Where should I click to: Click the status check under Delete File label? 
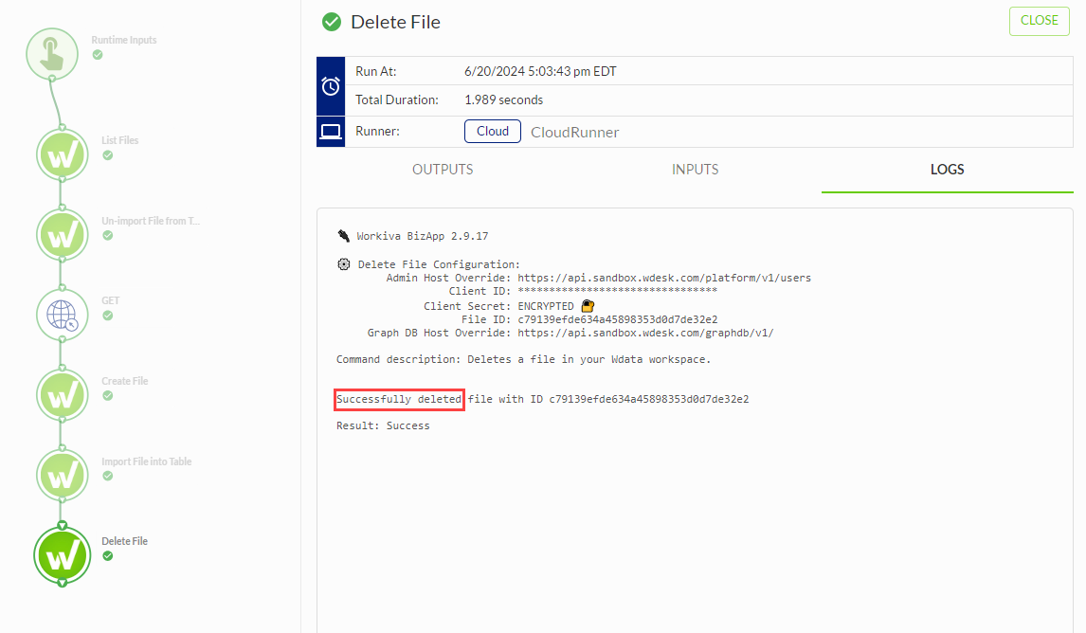(x=108, y=556)
